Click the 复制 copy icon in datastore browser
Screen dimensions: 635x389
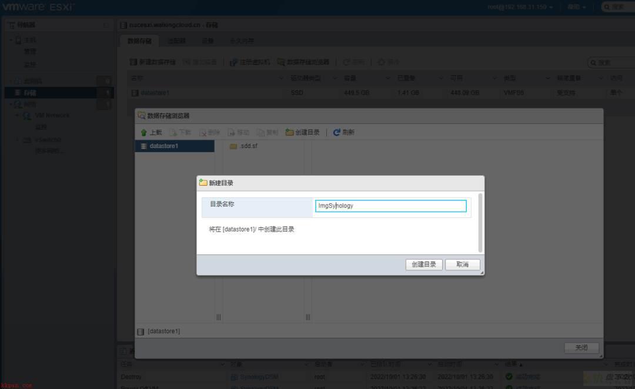click(x=260, y=132)
